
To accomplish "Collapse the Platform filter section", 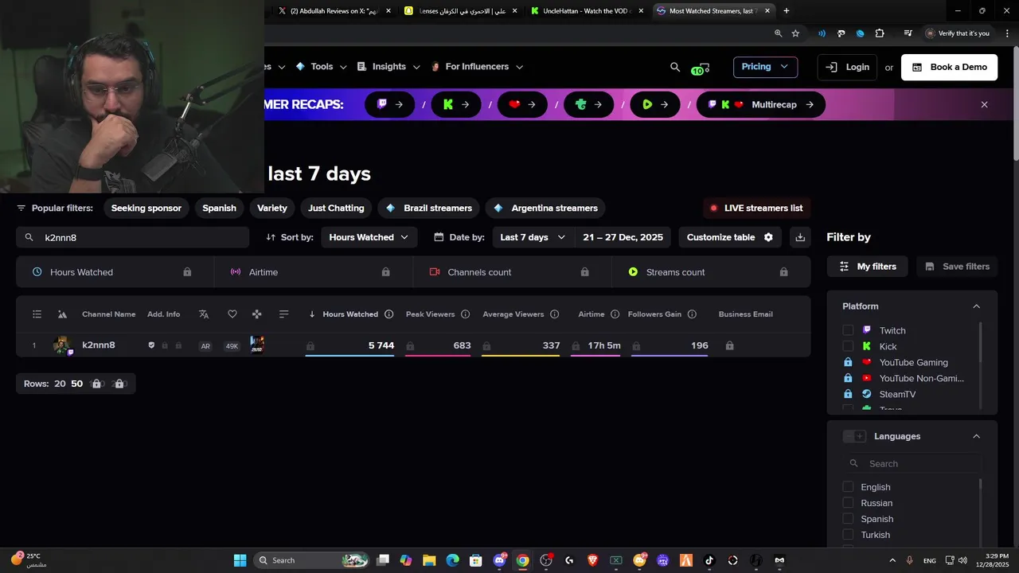I will (x=976, y=306).
